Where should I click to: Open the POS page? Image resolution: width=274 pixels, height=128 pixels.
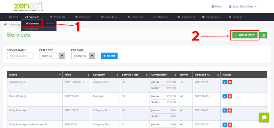[13, 17]
